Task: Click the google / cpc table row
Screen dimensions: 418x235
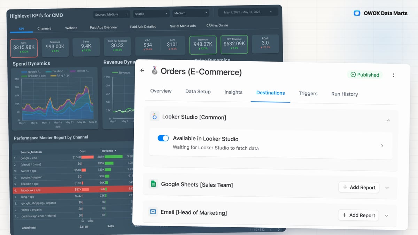Action: (x=73, y=158)
